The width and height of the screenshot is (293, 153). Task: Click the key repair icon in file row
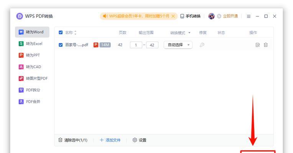[202, 45]
